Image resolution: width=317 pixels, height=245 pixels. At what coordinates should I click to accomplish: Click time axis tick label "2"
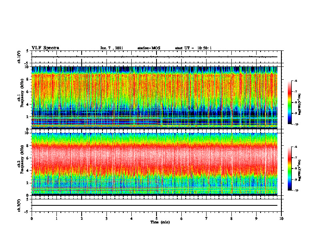click(82, 219)
